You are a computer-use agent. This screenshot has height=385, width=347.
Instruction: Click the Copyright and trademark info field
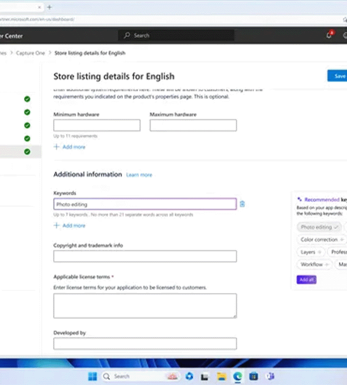click(145, 256)
